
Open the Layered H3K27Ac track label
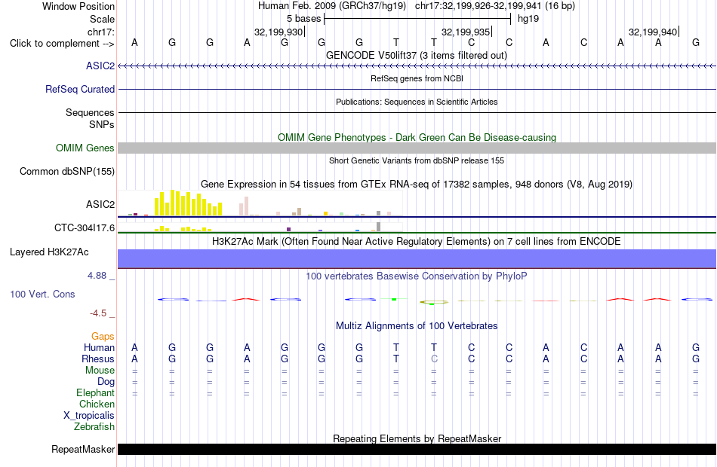[x=49, y=252]
